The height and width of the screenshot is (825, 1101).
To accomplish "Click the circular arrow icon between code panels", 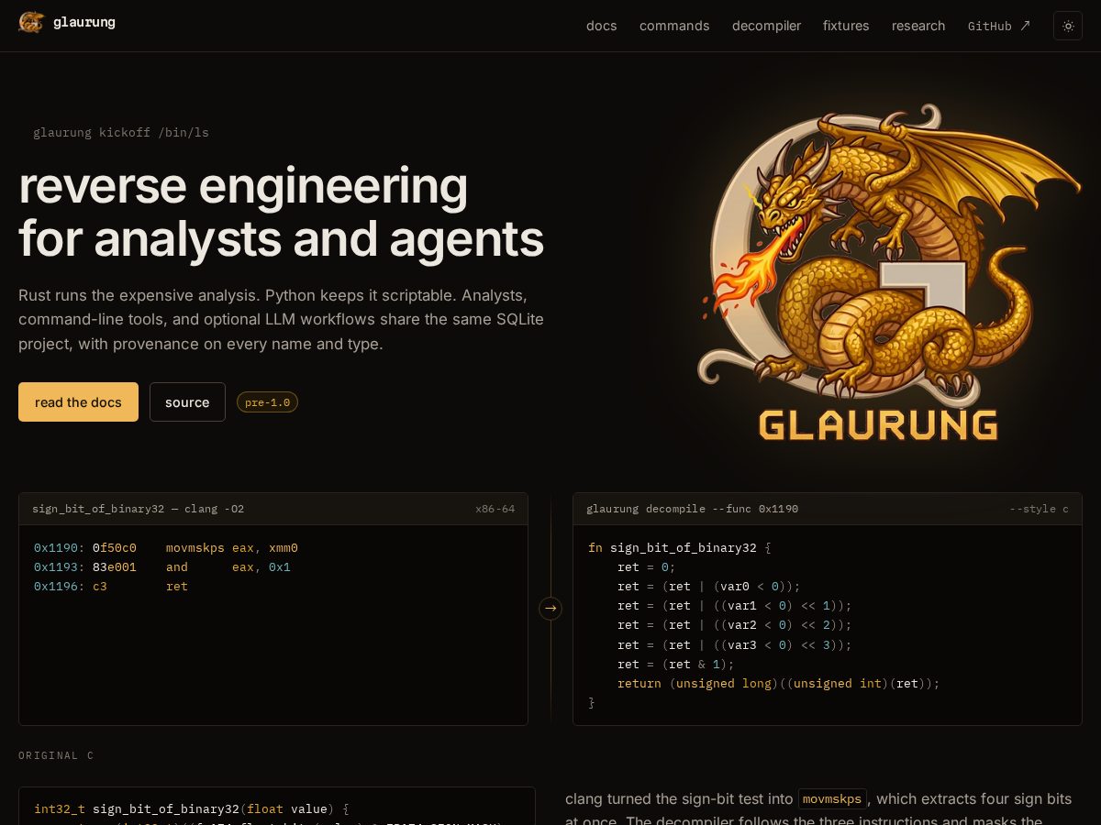I will coord(550,609).
